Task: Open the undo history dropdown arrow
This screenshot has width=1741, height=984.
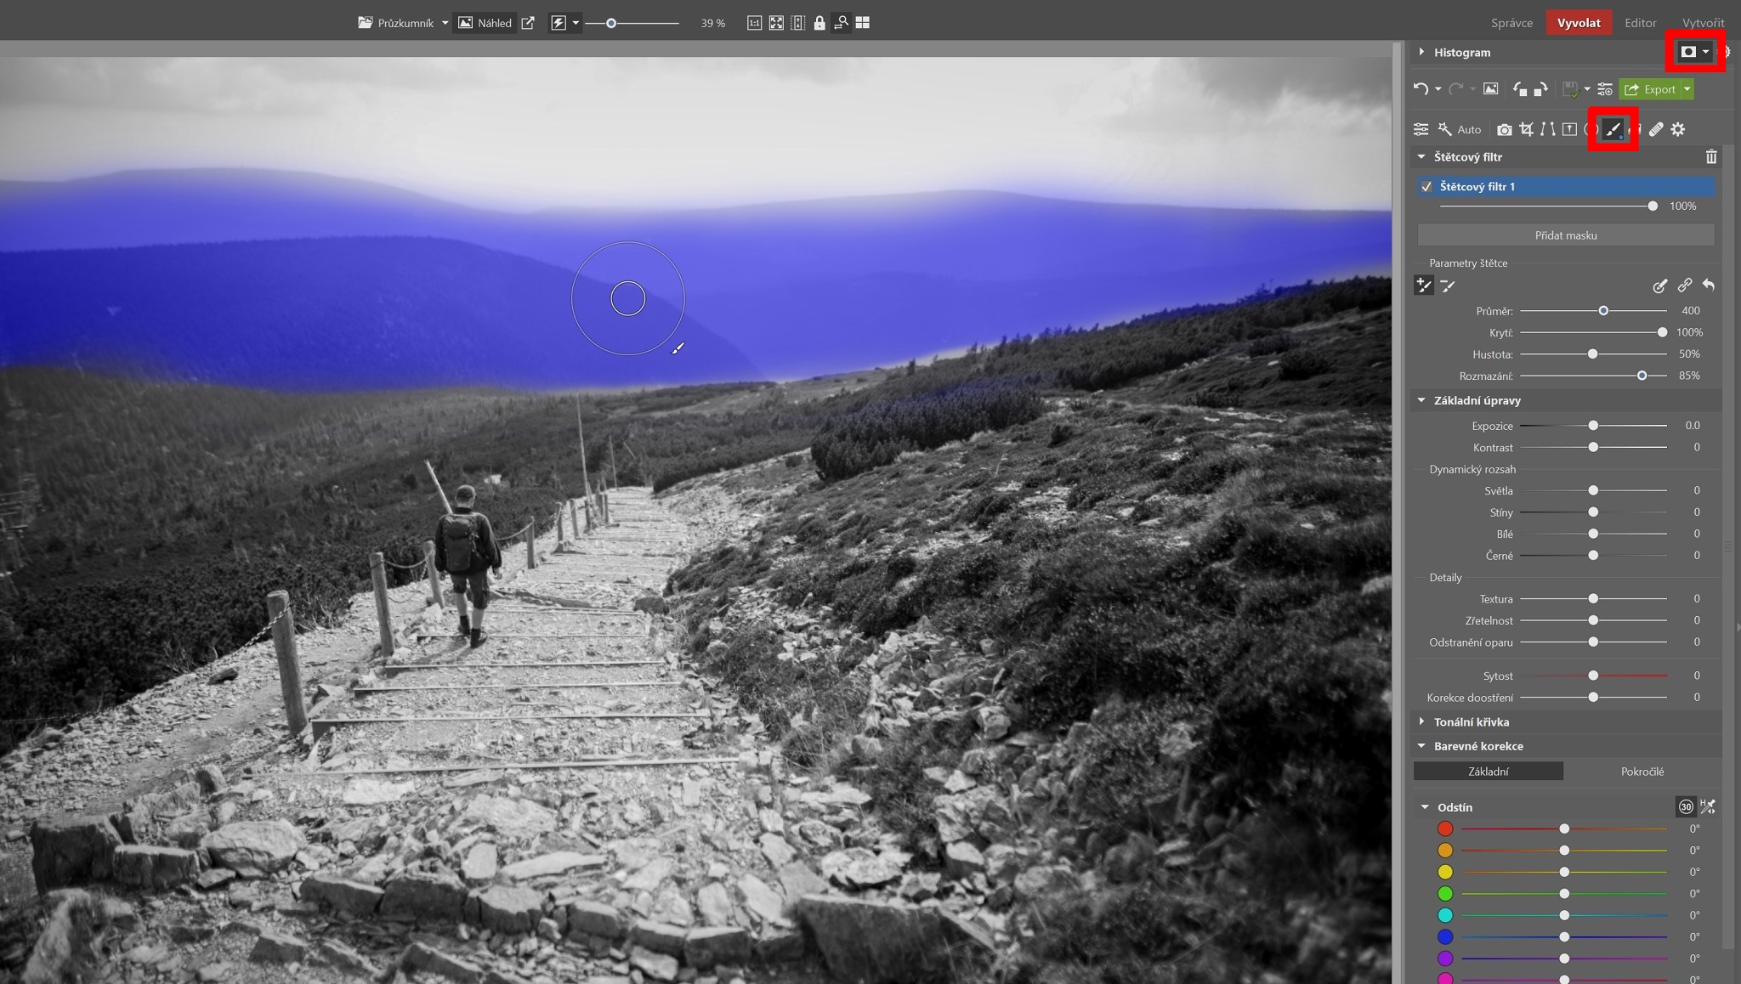Action: (x=1438, y=88)
